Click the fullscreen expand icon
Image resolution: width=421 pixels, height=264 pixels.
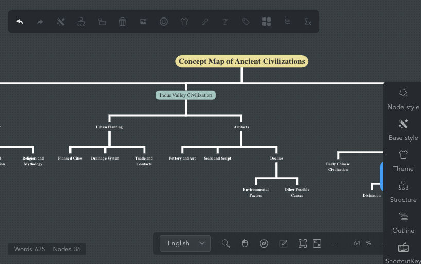click(317, 243)
